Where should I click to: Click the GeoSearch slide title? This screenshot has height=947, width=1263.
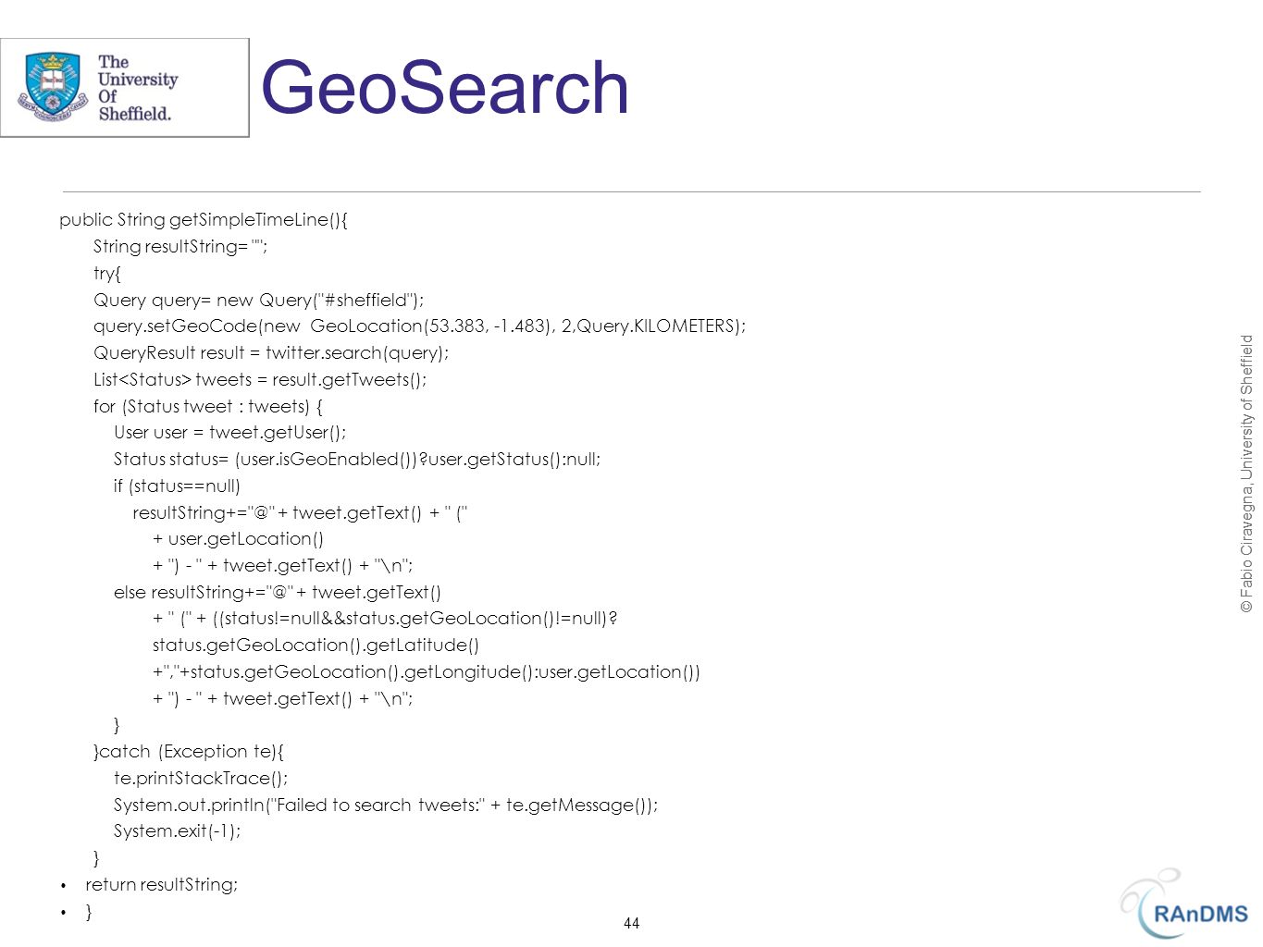tap(445, 88)
